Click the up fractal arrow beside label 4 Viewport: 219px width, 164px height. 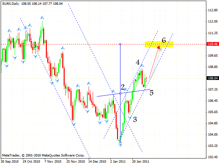tap(142, 65)
